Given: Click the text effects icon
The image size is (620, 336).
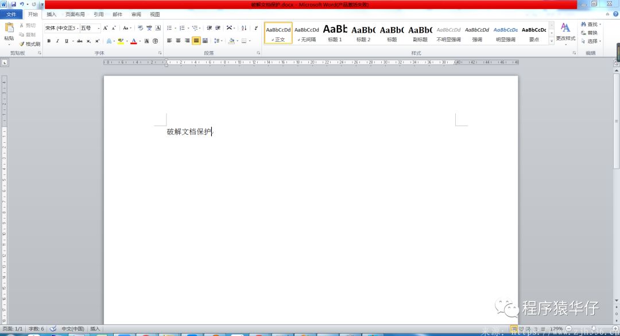Looking at the screenshot, I should pyautogui.click(x=109, y=41).
